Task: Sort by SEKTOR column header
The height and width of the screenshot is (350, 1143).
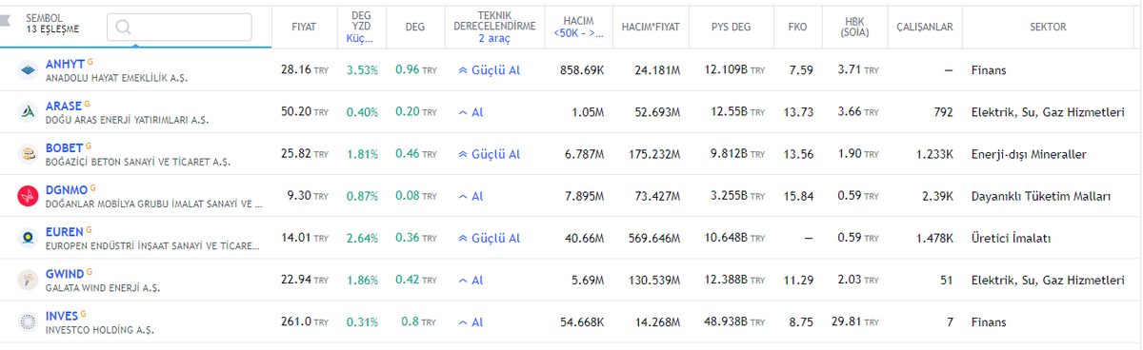Action: (1048, 27)
